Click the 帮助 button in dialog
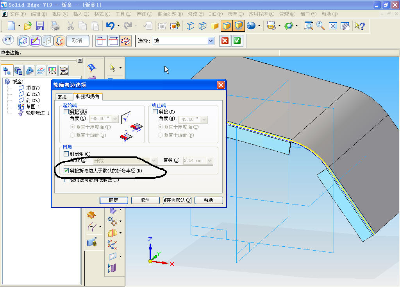The width and height of the screenshot is (400, 287). [209, 200]
